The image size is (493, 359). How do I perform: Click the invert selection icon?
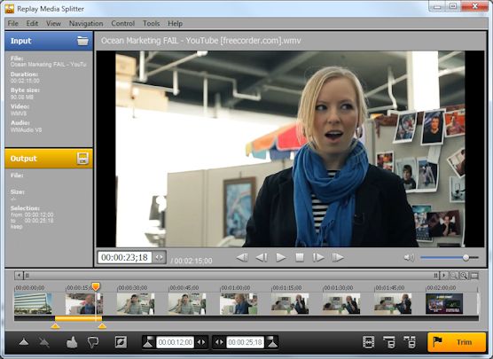121,342
